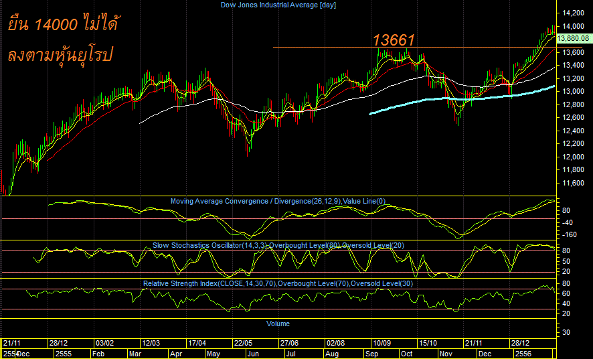Click the 03/02 date label

(104, 343)
